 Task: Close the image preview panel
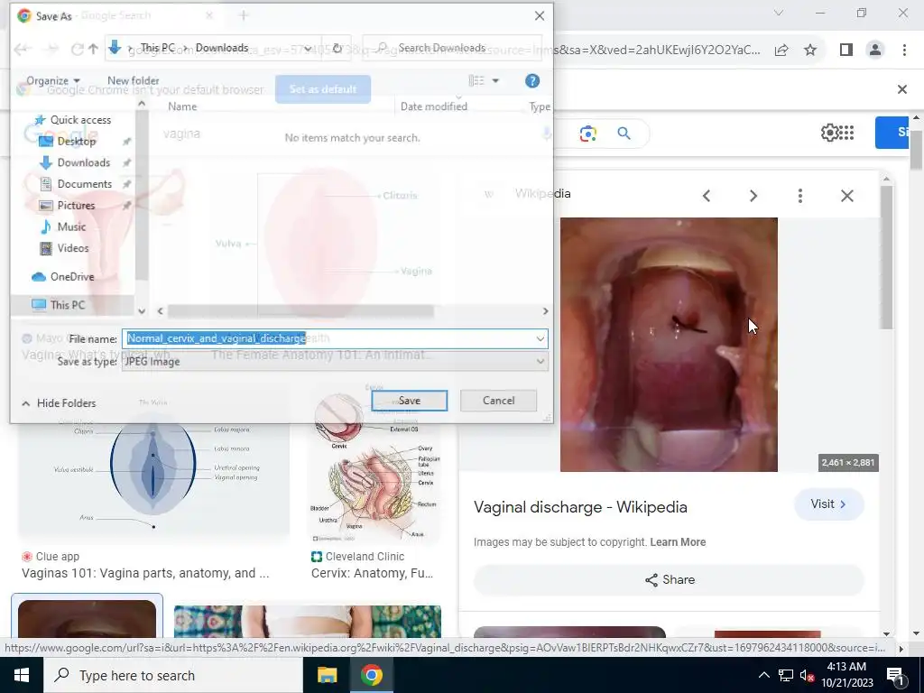[846, 196]
